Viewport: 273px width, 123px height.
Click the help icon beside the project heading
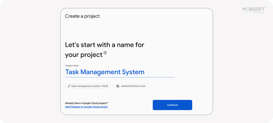[x=105, y=53]
